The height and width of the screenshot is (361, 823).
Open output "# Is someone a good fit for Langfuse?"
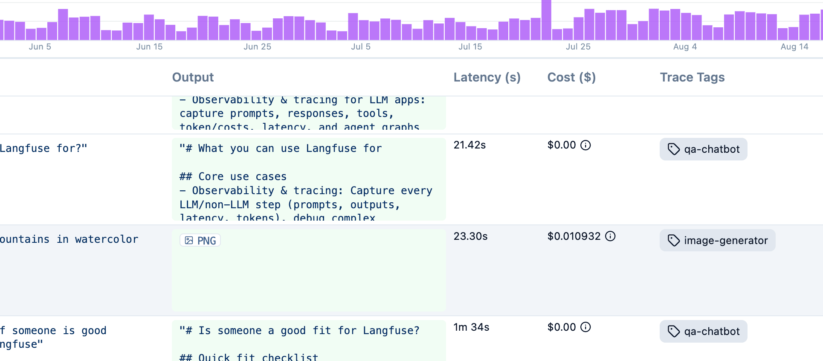pyautogui.click(x=309, y=341)
